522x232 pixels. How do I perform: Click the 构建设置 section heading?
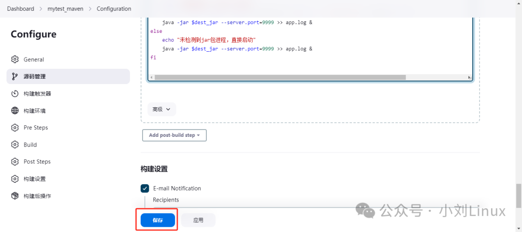(154, 169)
